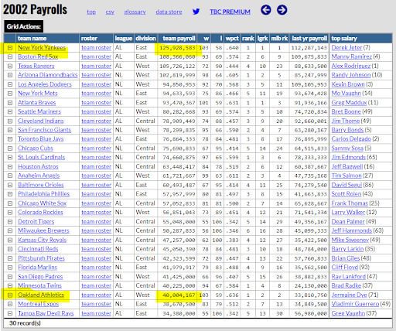Click Athletics payroll value 40,004,167
The height and width of the screenshot is (331, 396).
[x=179, y=295]
